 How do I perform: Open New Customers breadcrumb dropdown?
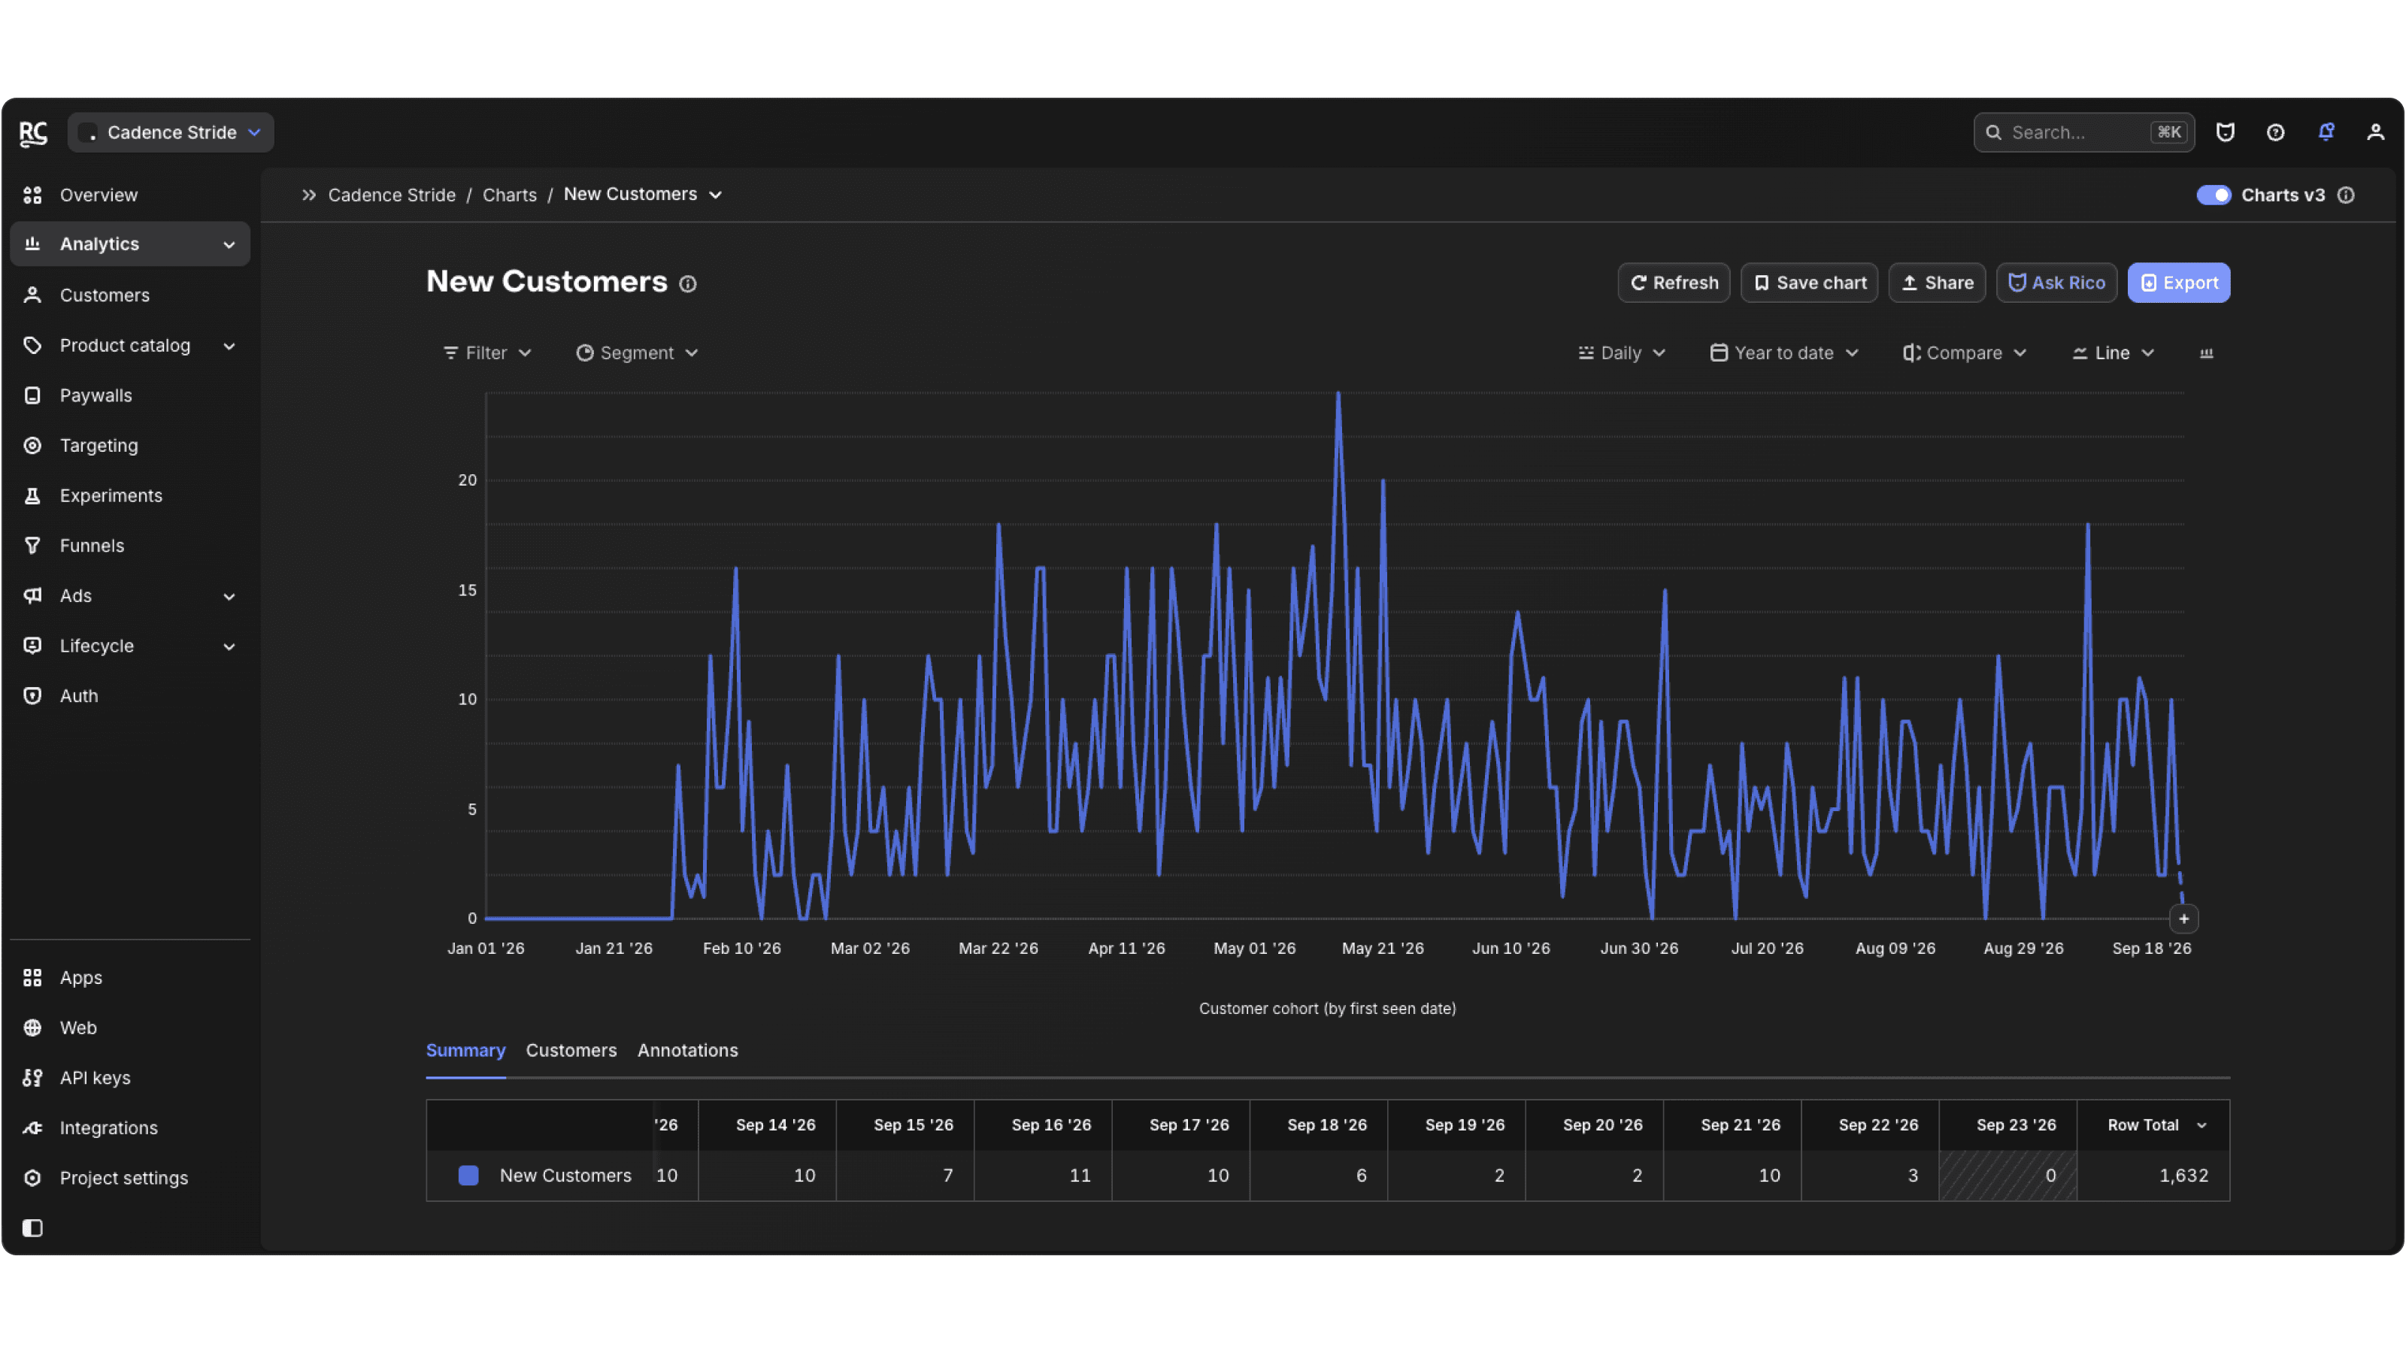[643, 194]
